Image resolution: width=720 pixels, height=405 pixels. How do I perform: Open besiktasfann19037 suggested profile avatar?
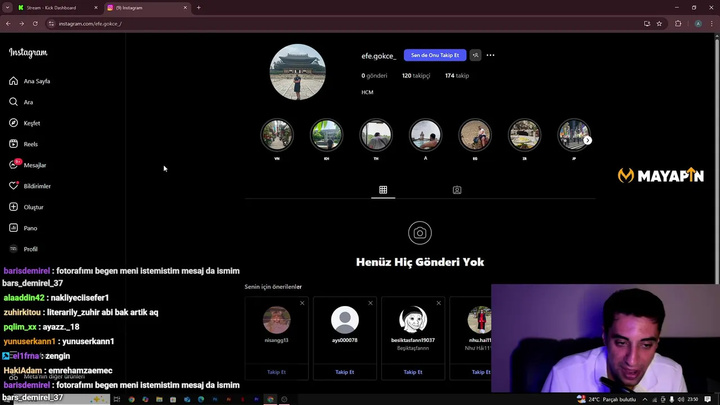(413, 320)
